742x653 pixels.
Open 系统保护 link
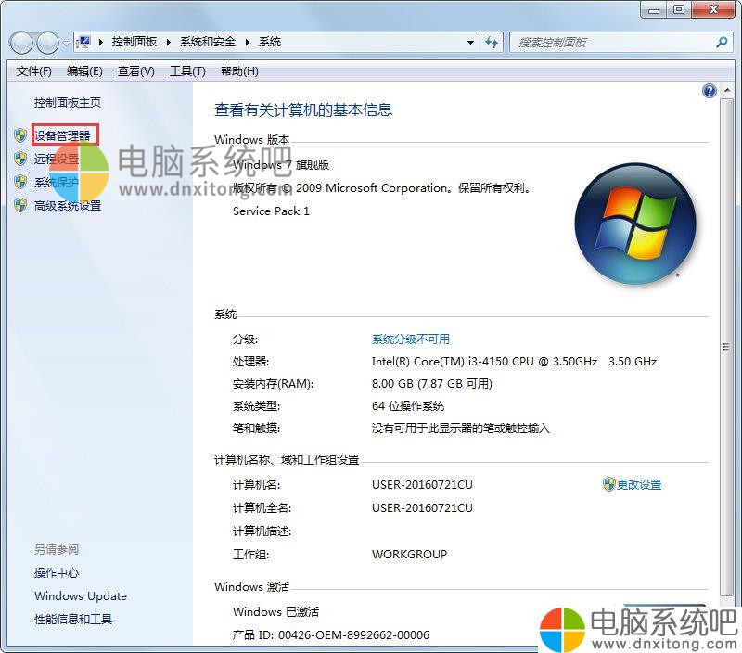pyautogui.click(x=57, y=182)
